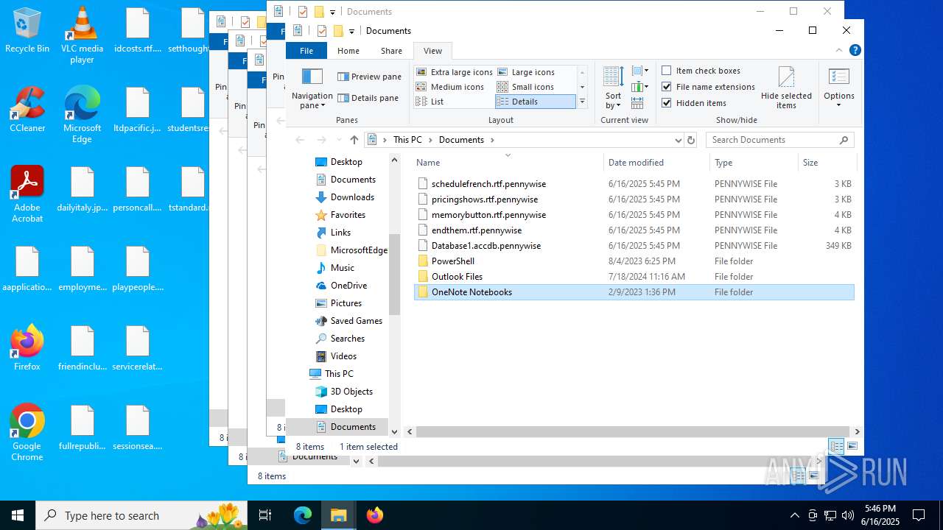
Task: Select Extra large icons layout
Action: 454,72
